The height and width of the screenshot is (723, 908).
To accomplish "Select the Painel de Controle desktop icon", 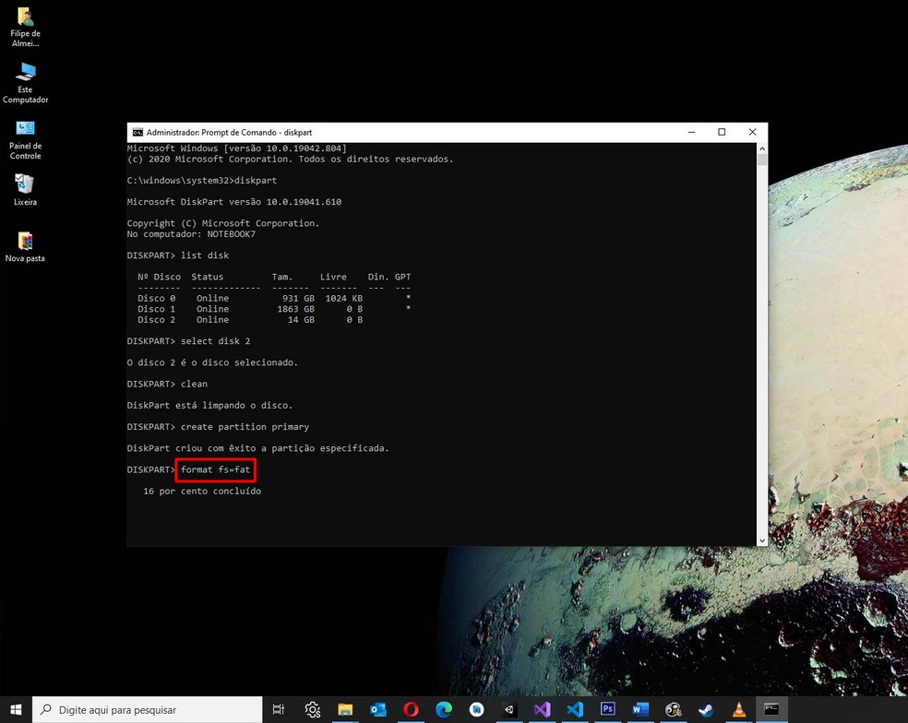I will pyautogui.click(x=25, y=139).
